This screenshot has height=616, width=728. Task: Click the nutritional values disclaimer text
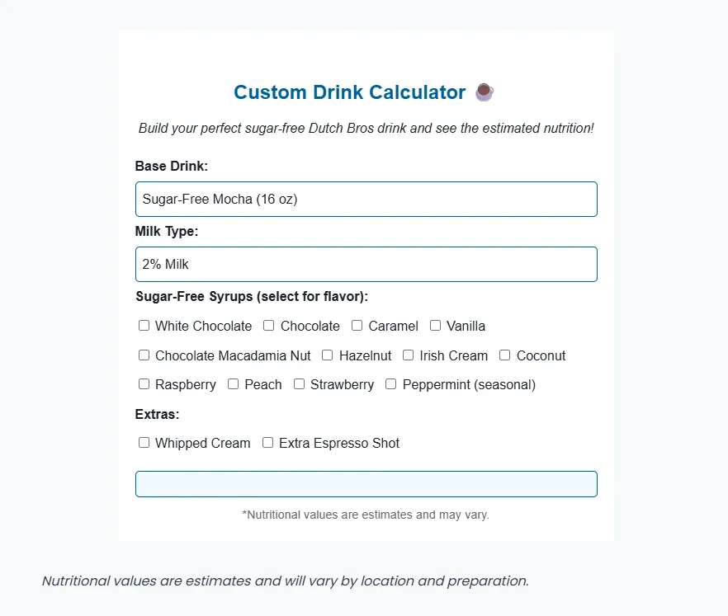366,515
